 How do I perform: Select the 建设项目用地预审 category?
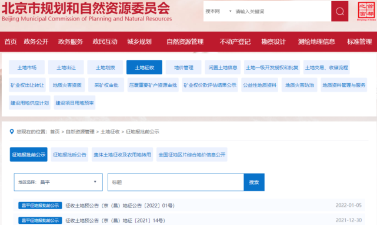75,103
